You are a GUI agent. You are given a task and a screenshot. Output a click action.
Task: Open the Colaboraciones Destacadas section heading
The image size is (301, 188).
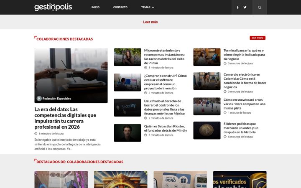click(x=64, y=39)
